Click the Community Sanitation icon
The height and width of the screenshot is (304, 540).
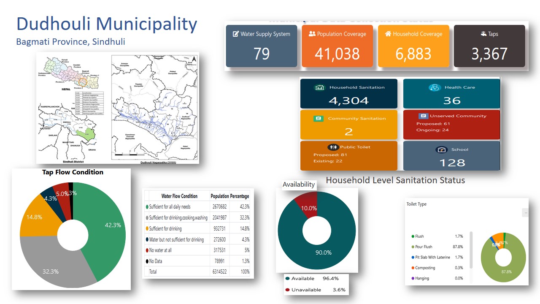[319, 119]
